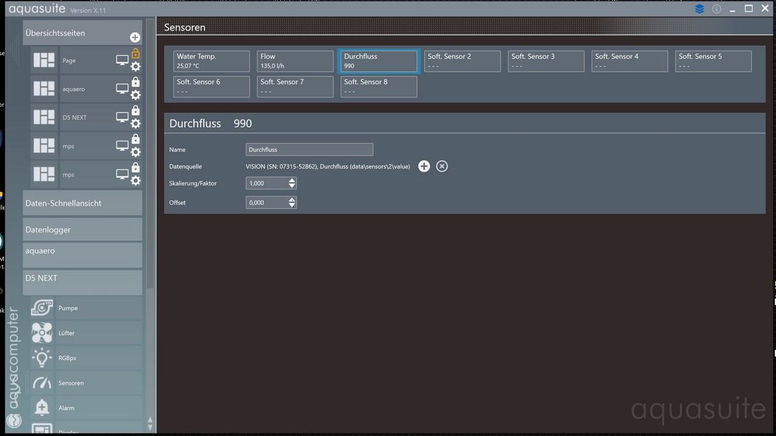The width and height of the screenshot is (776, 436).
Task: Add a new overview page with plus icon
Action: pyautogui.click(x=135, y=37)
